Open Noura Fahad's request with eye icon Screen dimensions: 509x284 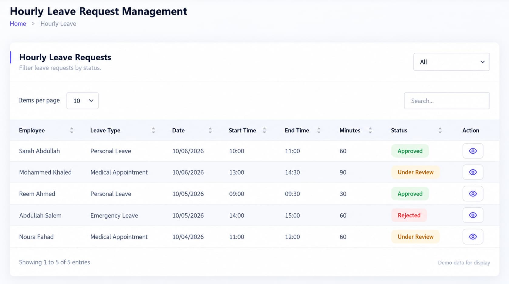[473, 237]
